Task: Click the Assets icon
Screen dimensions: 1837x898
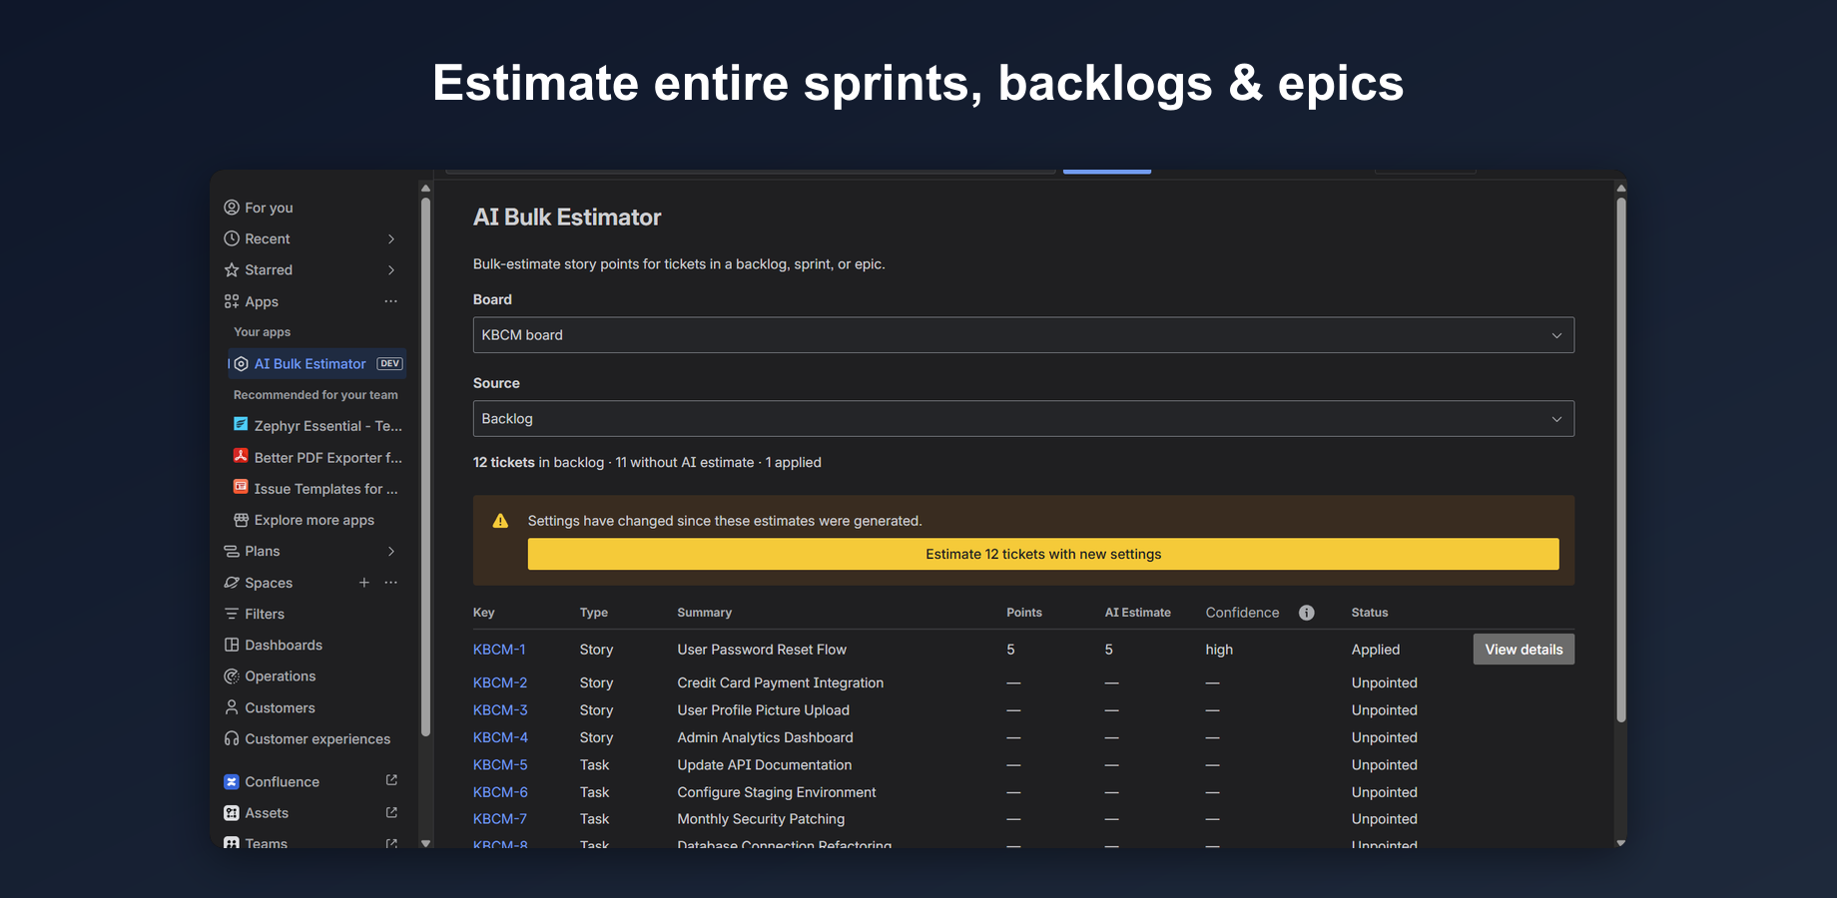Action: click(232, 813)
